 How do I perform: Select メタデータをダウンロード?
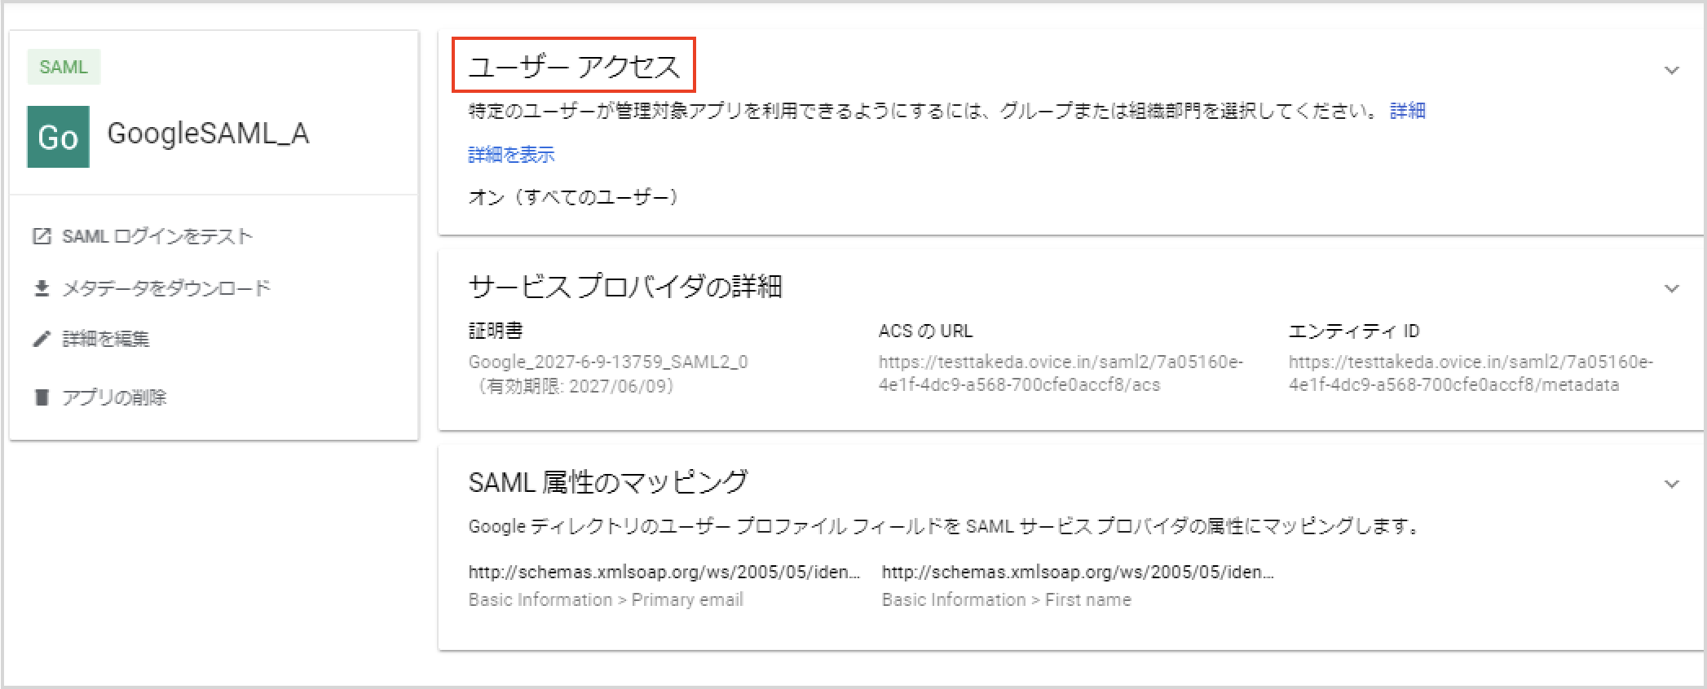point(166,288)
